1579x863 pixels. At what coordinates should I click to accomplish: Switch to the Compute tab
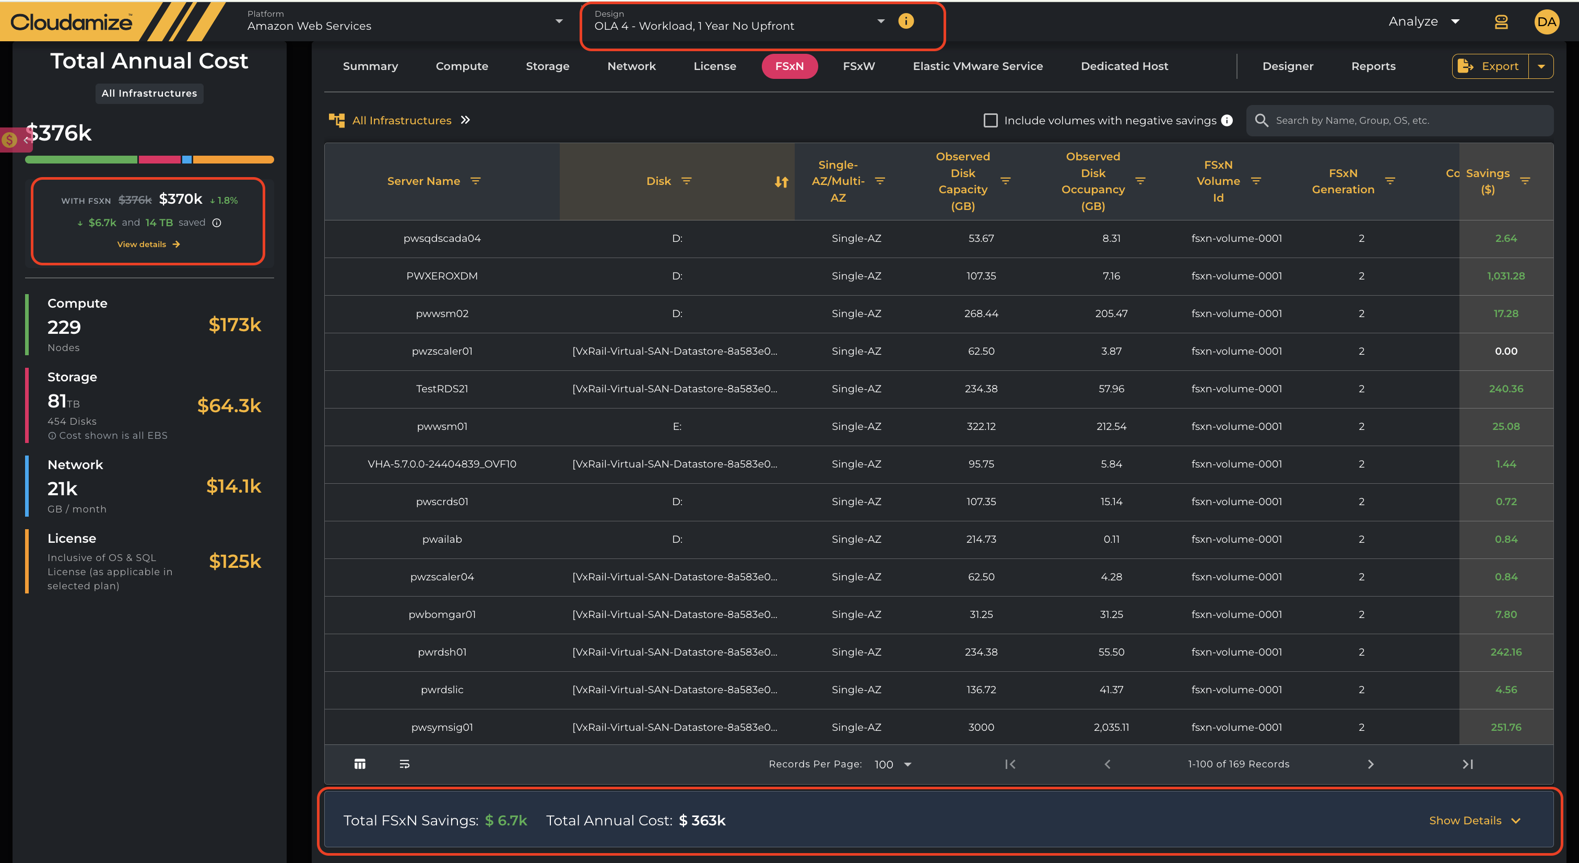[x=462, y=66]
